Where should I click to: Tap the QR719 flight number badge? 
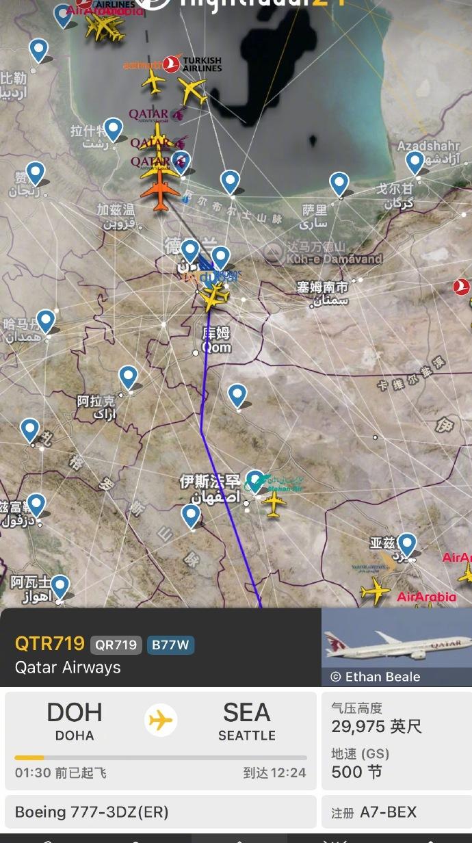click(116, 645)
